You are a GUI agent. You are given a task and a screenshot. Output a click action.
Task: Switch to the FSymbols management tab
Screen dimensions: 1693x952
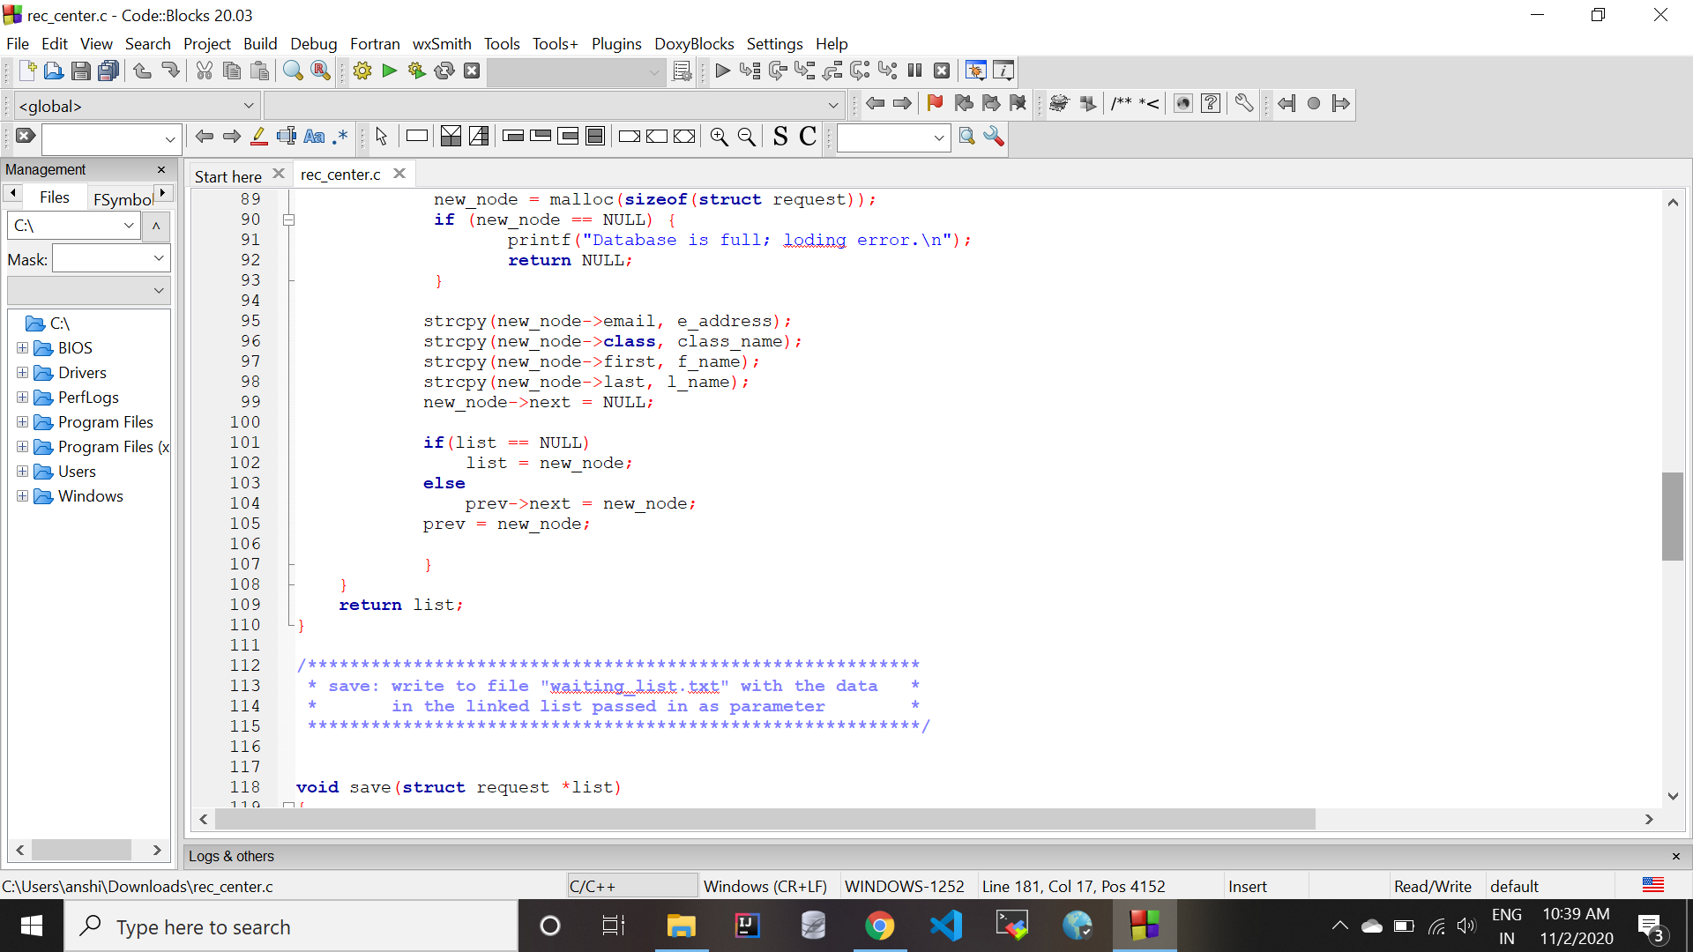click(123, 198)
